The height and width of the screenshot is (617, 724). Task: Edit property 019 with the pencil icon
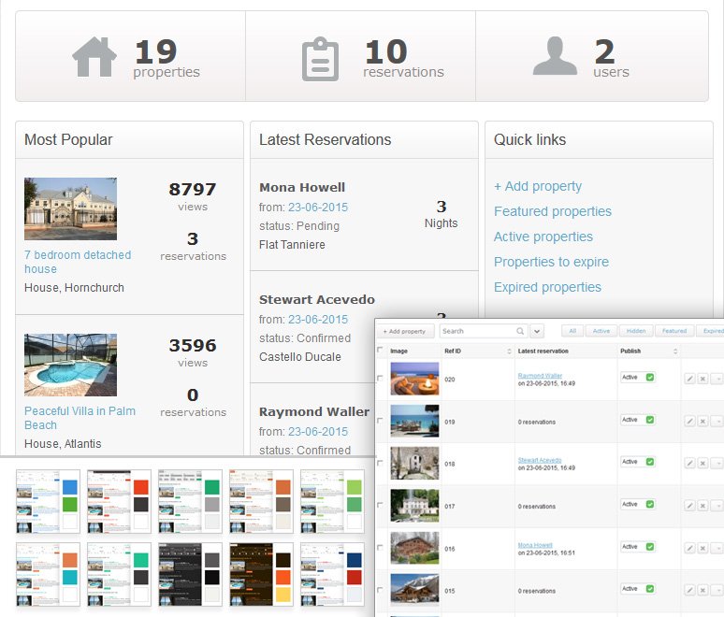click(689, 422)
